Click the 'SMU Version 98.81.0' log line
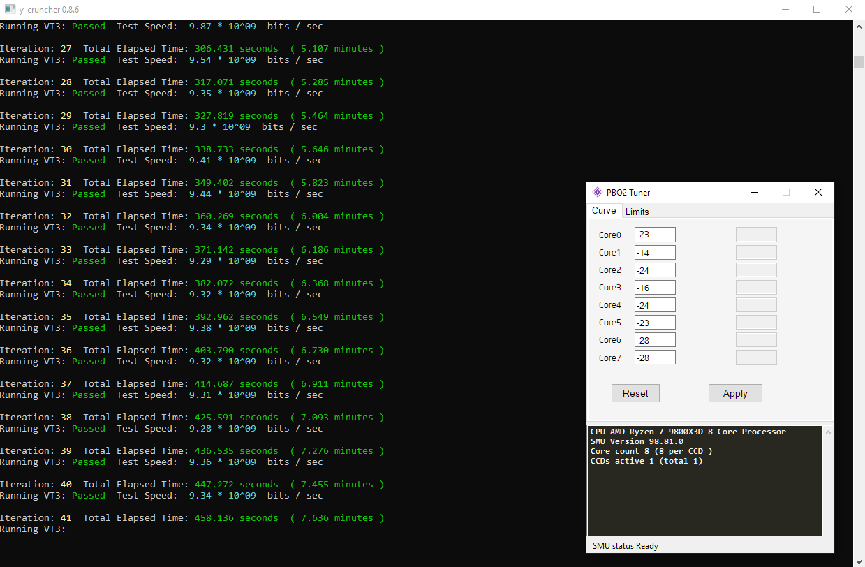 click(x=637, y=441)
